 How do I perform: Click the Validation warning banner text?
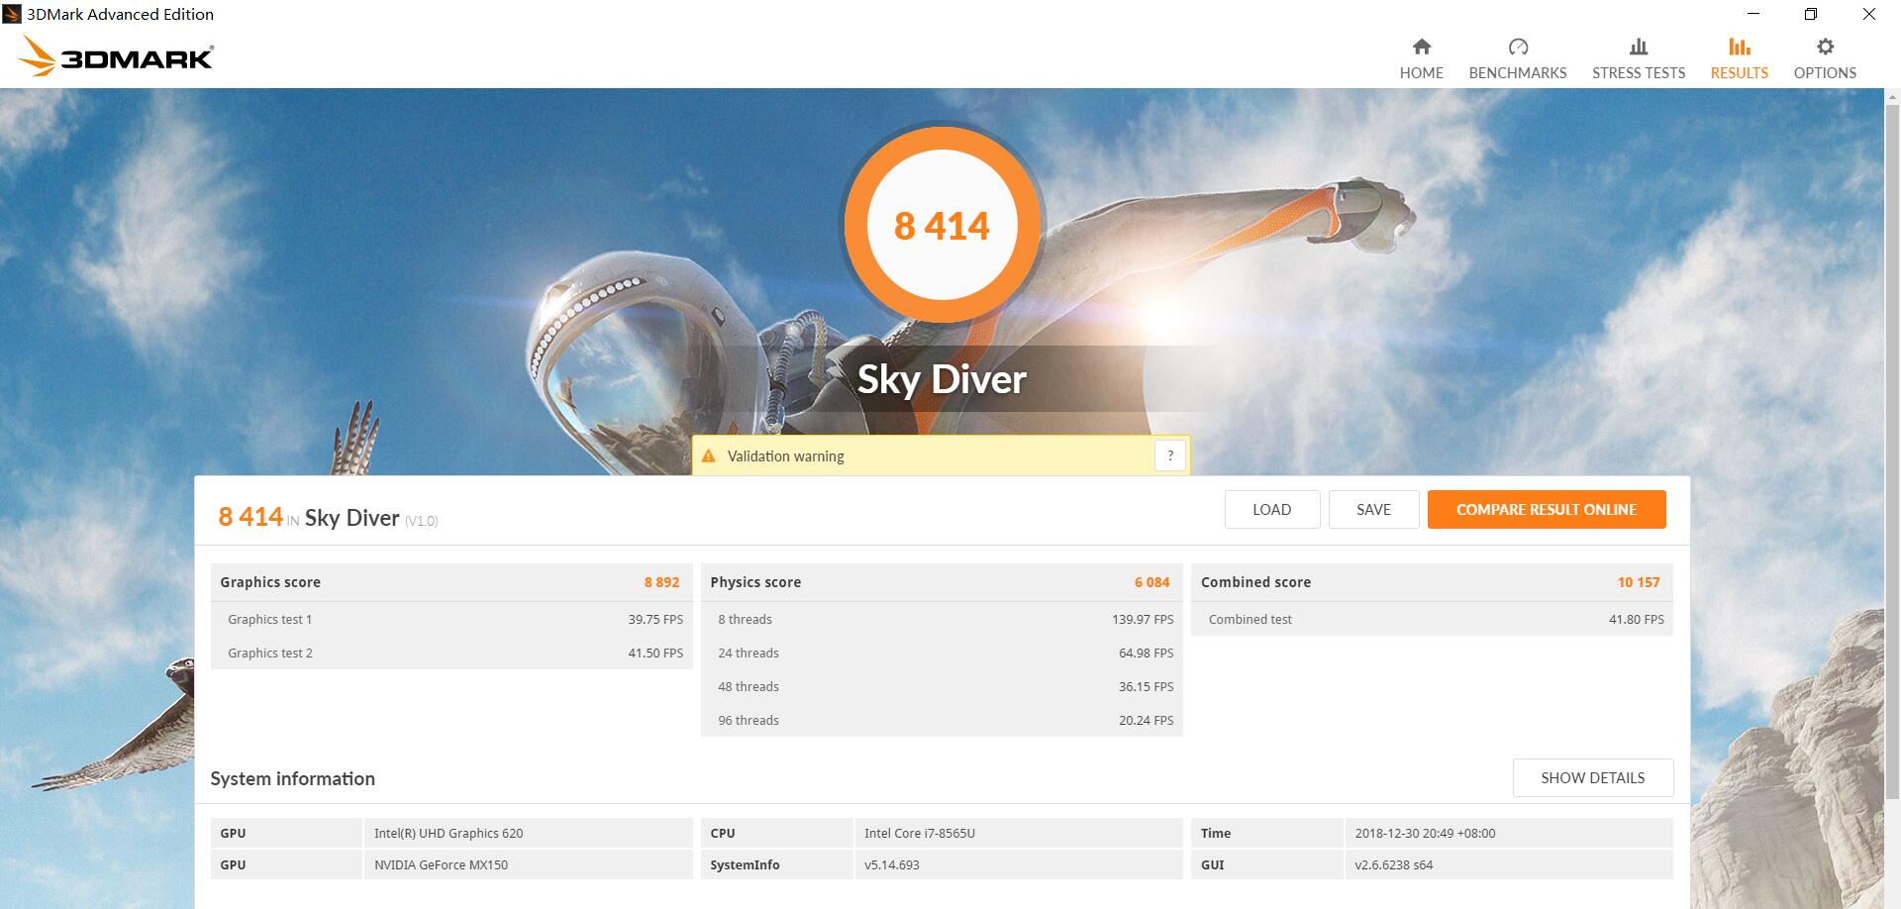point(786,456)
